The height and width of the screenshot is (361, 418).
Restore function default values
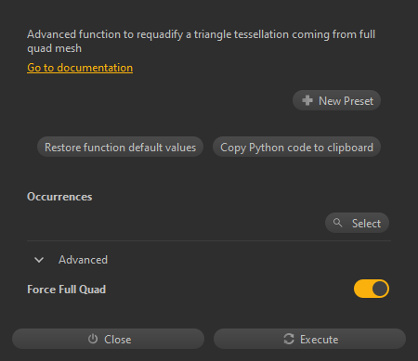point(120,147)
